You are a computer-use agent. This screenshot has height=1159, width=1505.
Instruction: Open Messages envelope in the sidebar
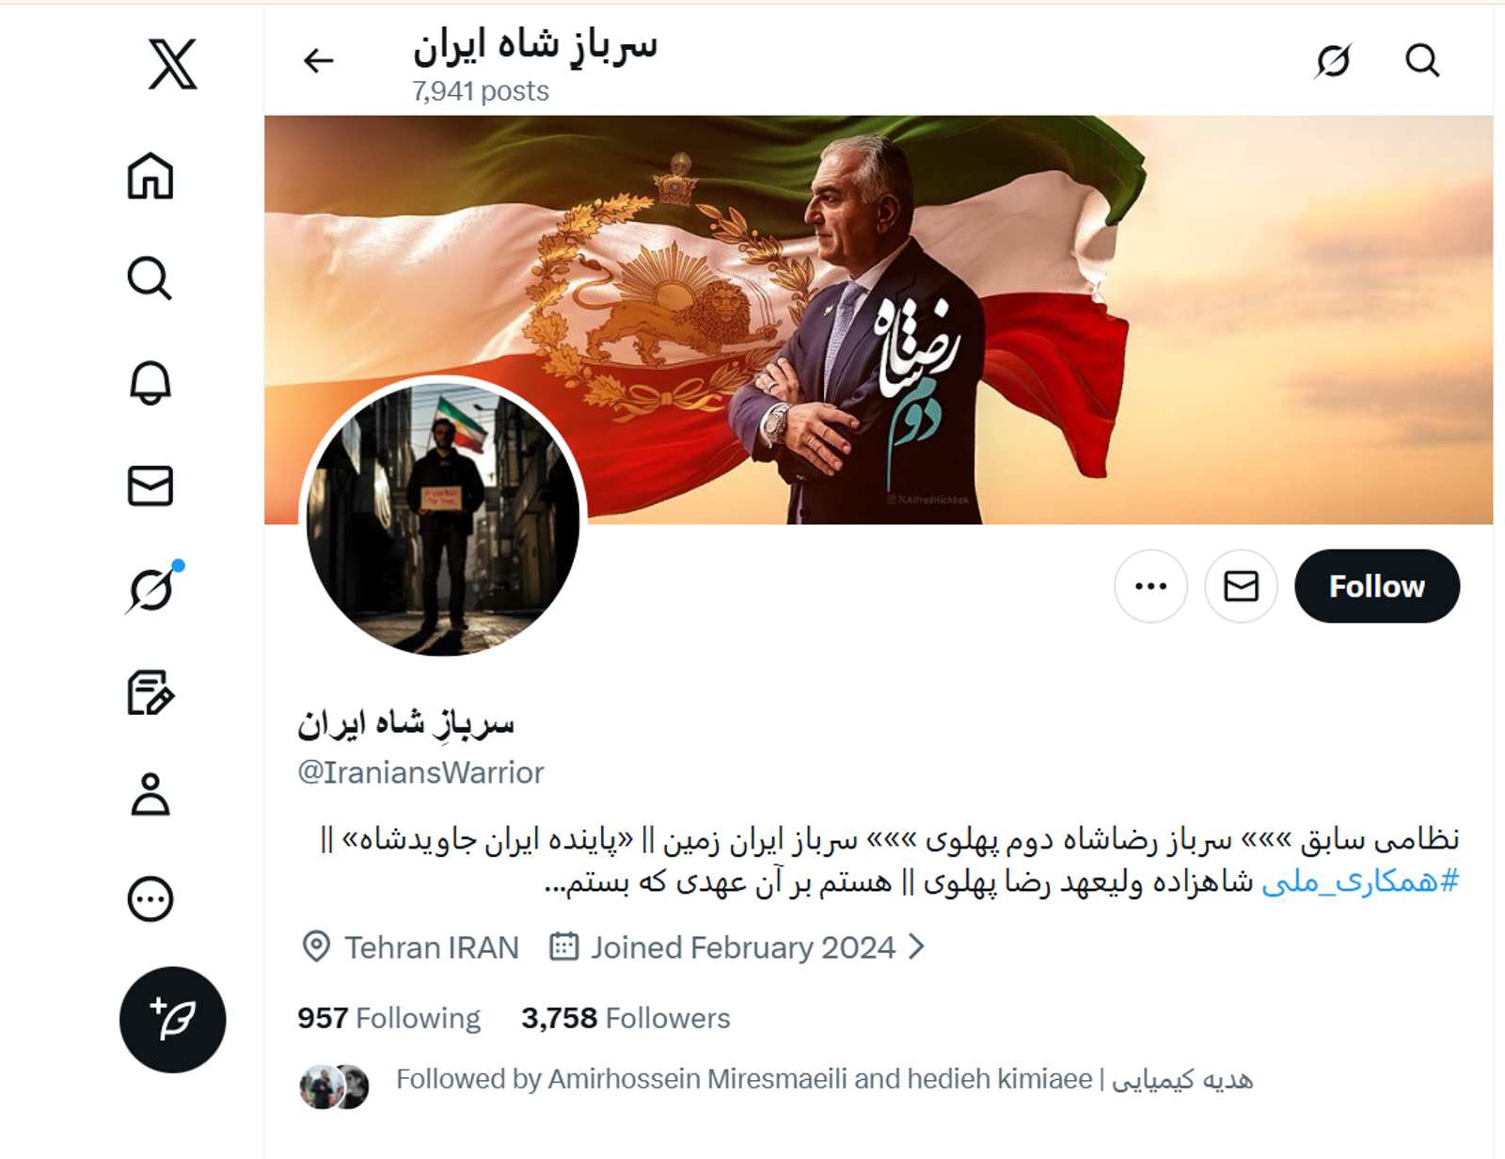[x=150, y=486]
